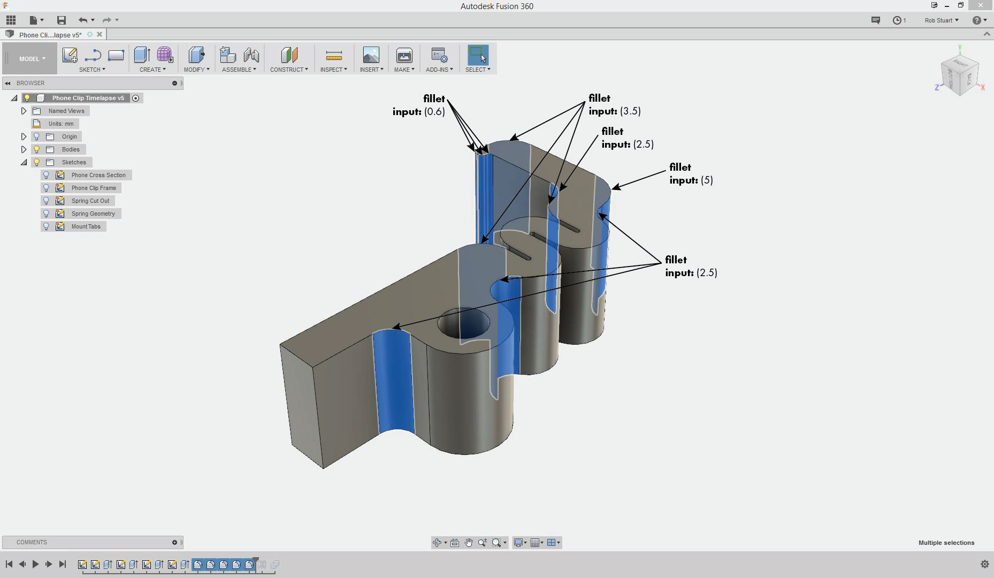
Task: Select the Press Pull modify tool
Action: click(196, 55)
